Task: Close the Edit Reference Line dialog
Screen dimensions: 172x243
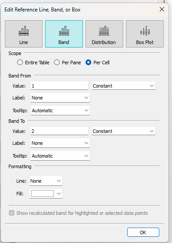Action: [162, 9]
